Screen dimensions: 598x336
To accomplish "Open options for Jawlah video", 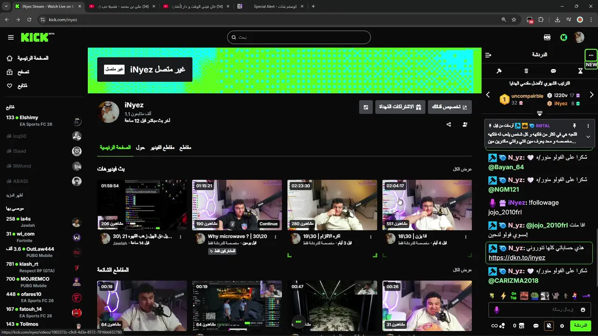I will pos(181,237).
